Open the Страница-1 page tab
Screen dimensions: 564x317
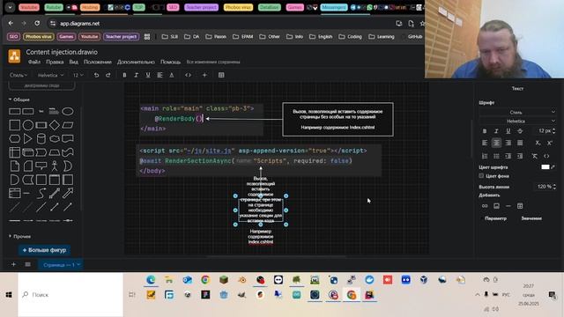(61, 265)
